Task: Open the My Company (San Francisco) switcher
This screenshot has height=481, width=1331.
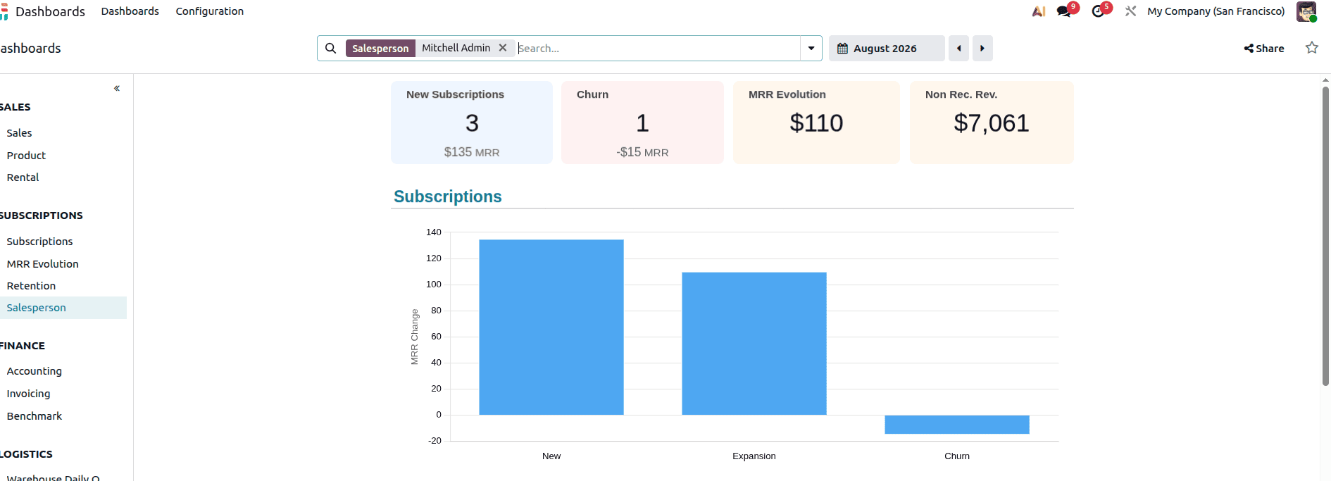Action: [x=1216, y=11]
